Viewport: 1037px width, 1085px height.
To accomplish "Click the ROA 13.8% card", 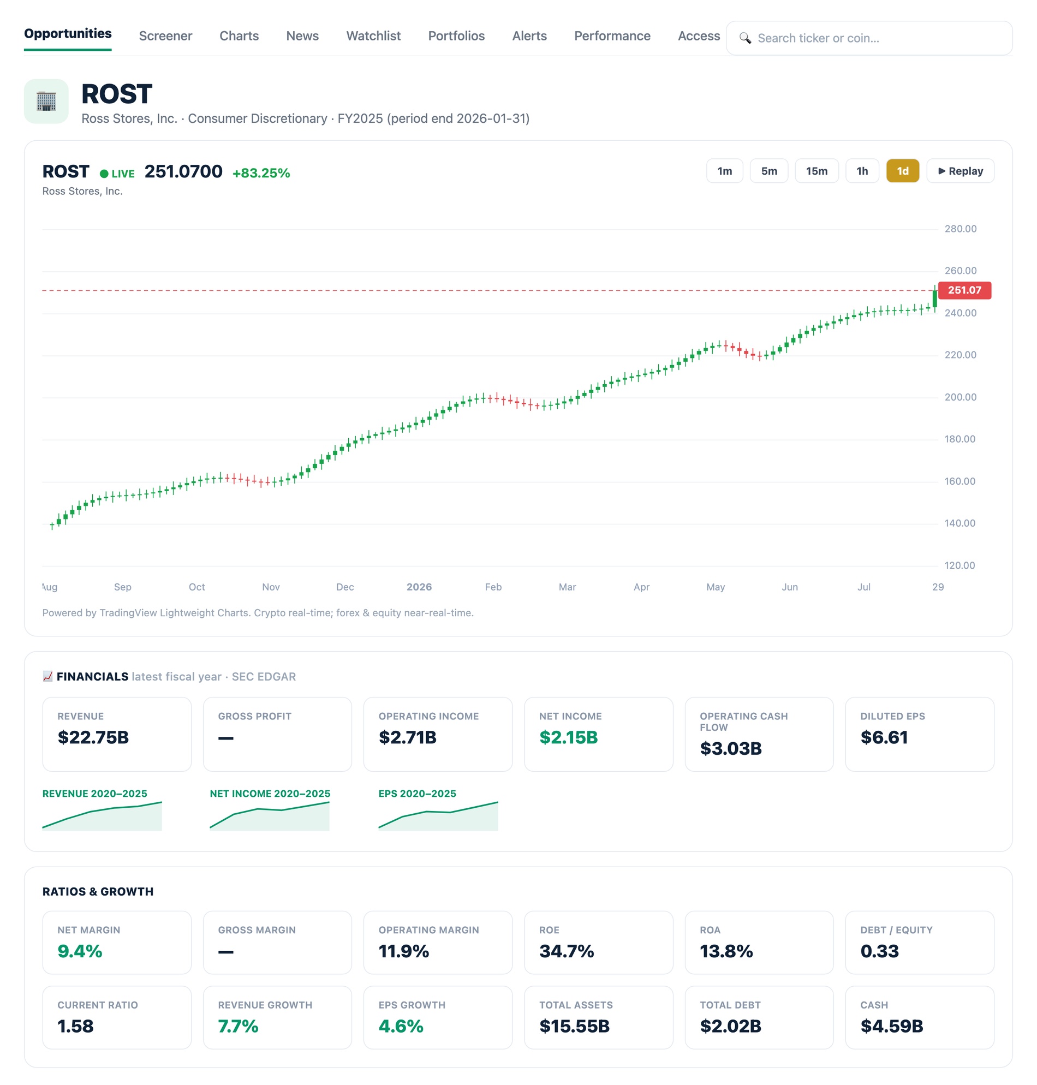I will pos(759,943).
